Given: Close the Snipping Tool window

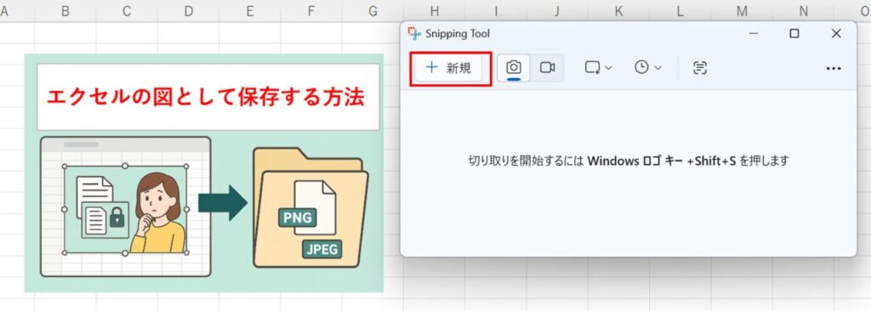Looking at the screenshot, I should coord(836,34).
